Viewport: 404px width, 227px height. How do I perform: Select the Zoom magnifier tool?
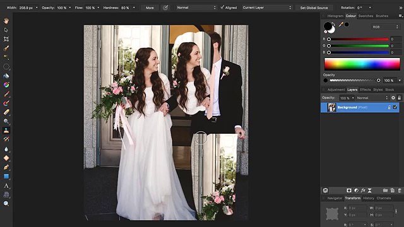[x=6, y=204]
